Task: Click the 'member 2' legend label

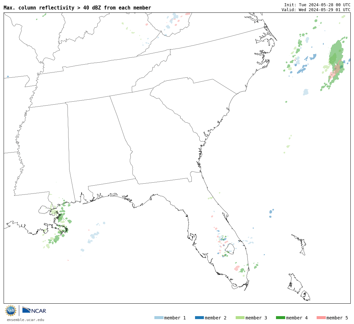Action: pyautogui.click(x=216, y=318)
